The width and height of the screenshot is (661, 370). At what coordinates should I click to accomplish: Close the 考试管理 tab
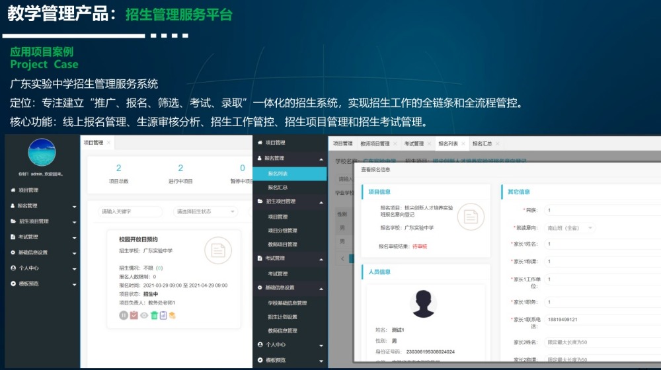pyautogui.click(x=429, y=143)
